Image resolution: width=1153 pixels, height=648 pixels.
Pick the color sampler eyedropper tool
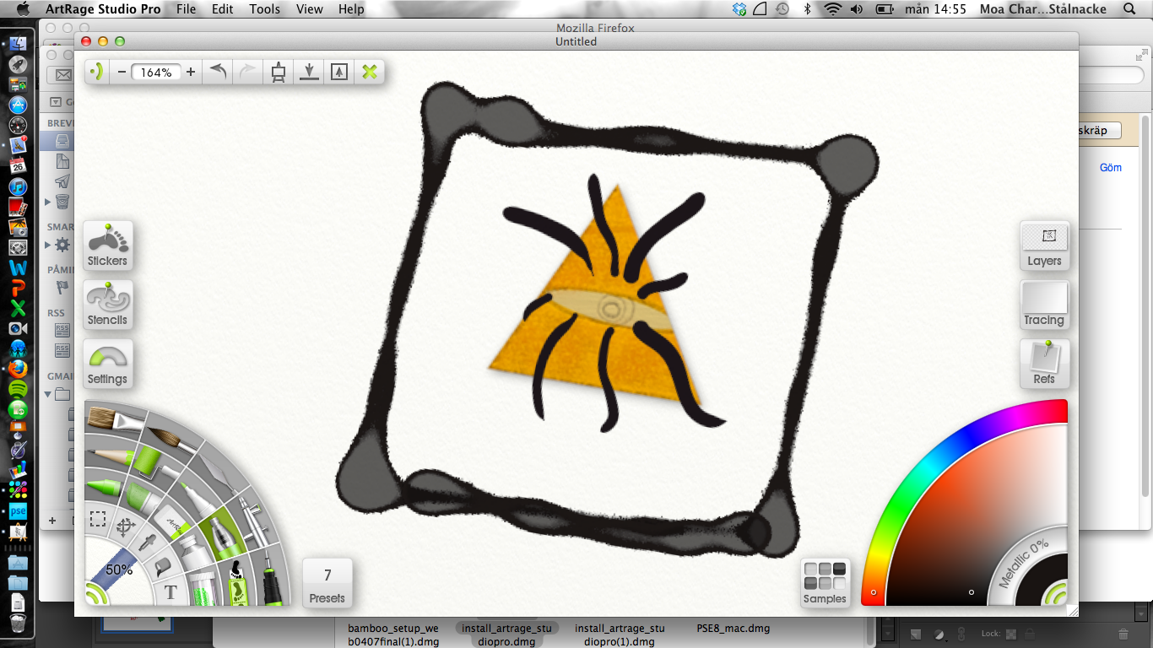click(x=149, y=543)
